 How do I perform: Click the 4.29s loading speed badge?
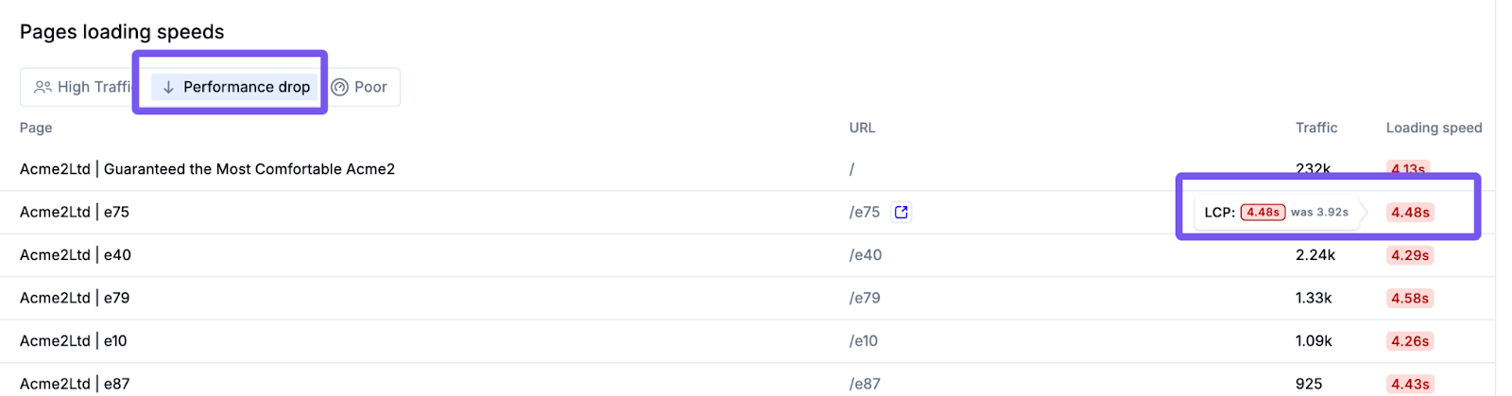pos(1409,255)
